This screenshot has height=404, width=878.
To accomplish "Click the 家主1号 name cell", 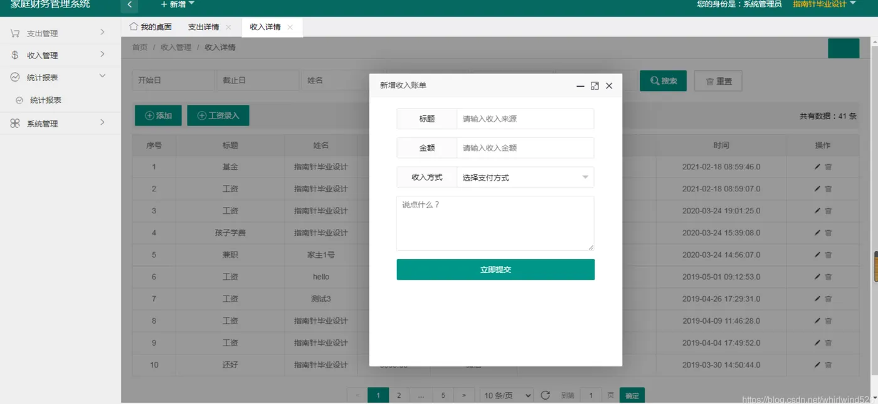I will click(x=321, y=255).
